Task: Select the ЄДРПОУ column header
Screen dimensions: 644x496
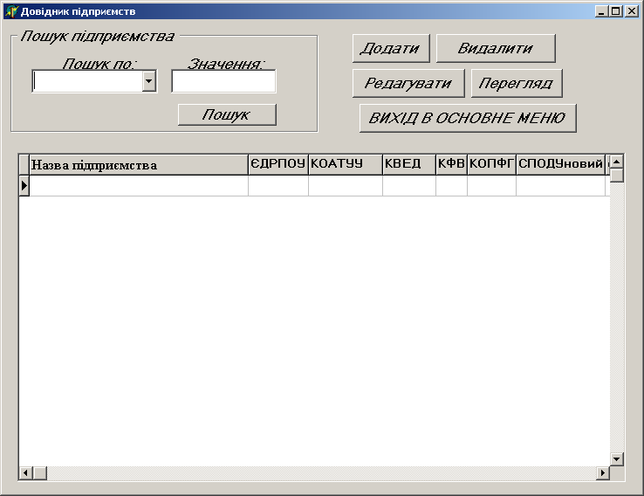Action: click(278, 165)
